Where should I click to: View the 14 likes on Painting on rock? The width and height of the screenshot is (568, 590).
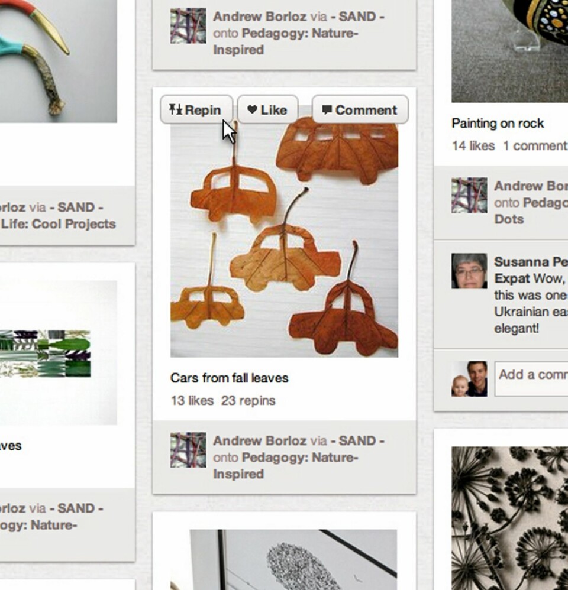pyautogui.click(x=473, y=145)
